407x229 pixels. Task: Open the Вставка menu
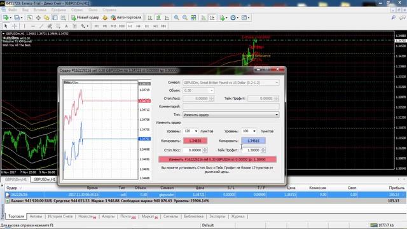(39, 10)
